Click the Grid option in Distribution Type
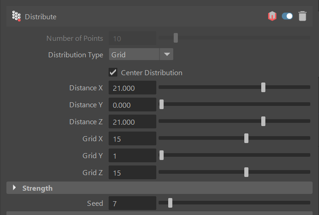Image resolution: width=319 pixels, height=215 pixels. pos(134,54)
